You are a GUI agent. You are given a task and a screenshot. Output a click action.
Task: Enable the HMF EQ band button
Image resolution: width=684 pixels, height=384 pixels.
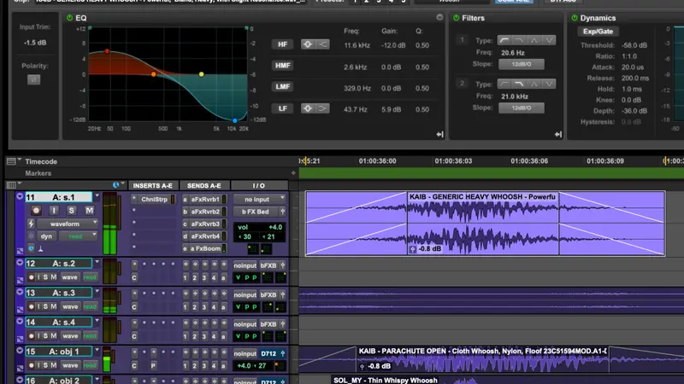click(x=282, y=66)
